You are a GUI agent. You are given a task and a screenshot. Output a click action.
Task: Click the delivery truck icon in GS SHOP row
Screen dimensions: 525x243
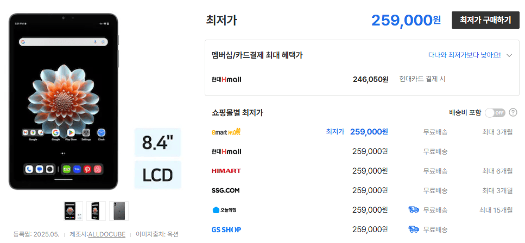click(x=414, y=229)
